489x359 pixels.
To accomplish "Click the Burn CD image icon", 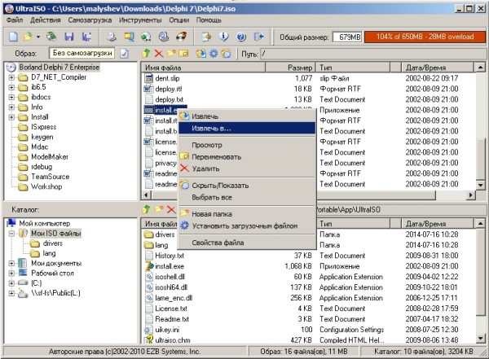I will [182, 37].
